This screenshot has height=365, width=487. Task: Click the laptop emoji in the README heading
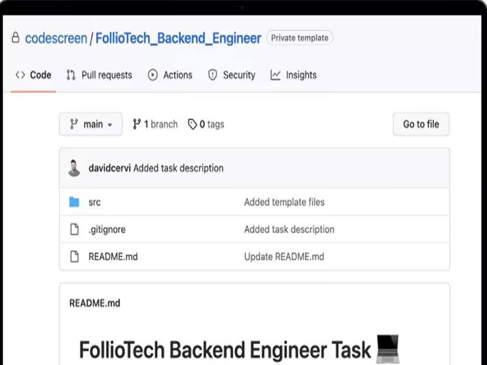click(x=388, y=349)
